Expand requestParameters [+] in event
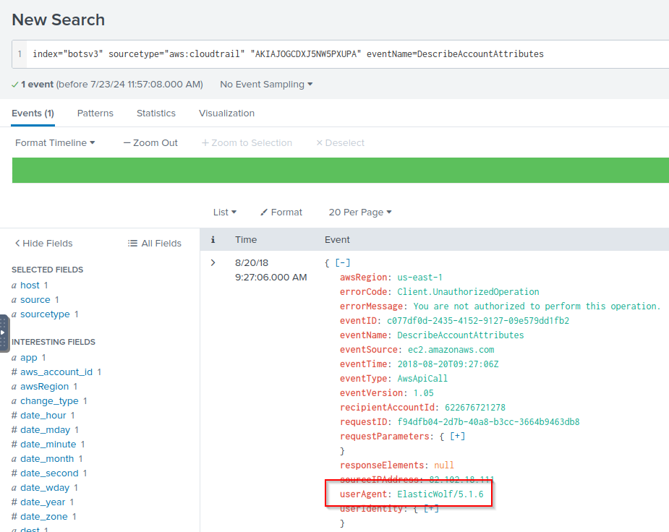The height and width of the screenshot is (532, 669). pyautogui.click(x=457, y=437)
